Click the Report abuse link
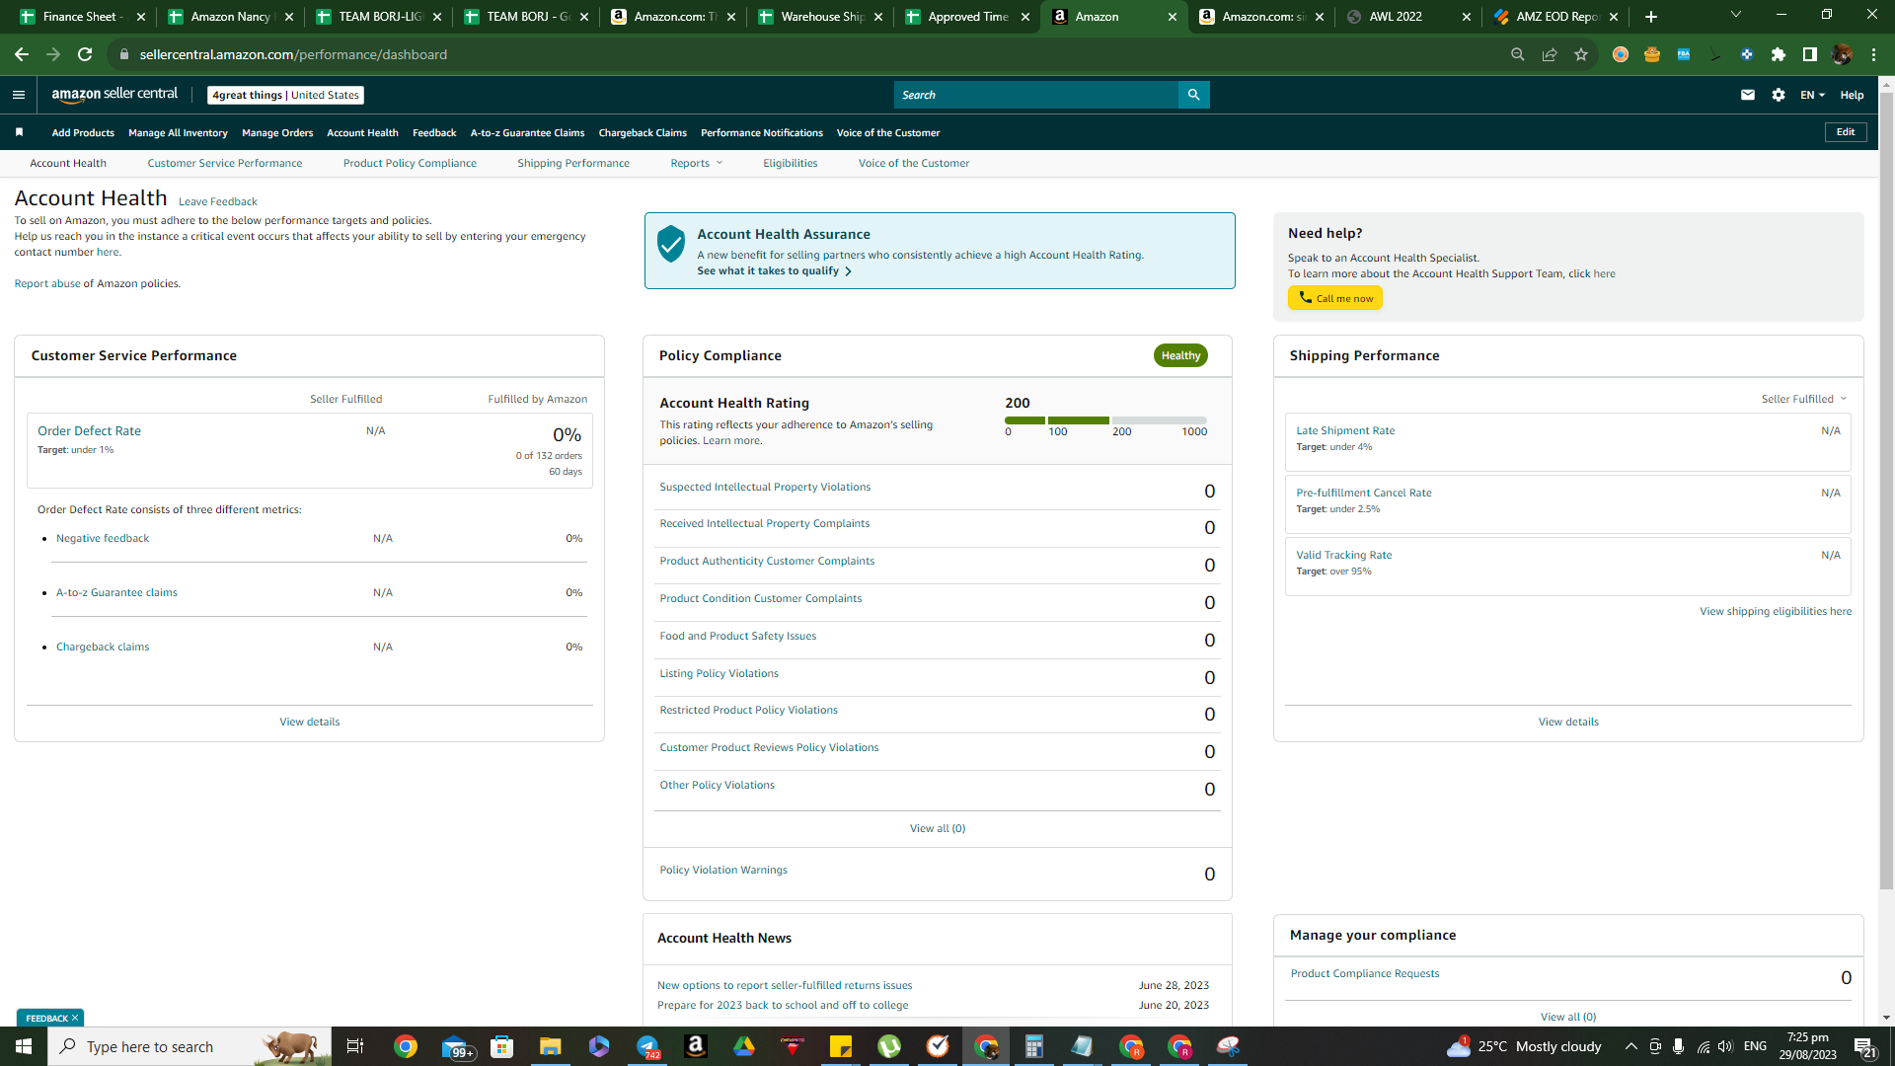The height and width of the screenshot is (1066, 1895). pyautogui.click(x=47, y=283)
